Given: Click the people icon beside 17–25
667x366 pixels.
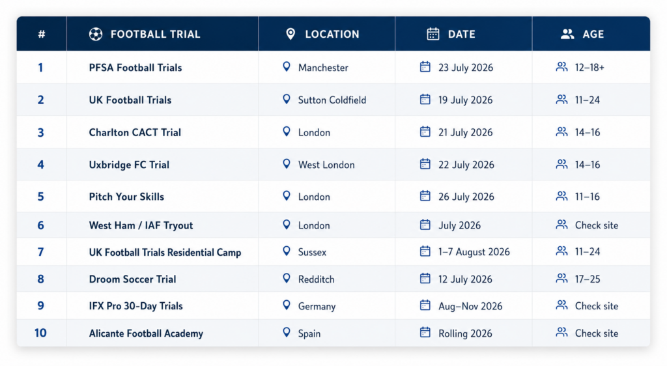Looking at the screenshot, I should pos(561,279).
